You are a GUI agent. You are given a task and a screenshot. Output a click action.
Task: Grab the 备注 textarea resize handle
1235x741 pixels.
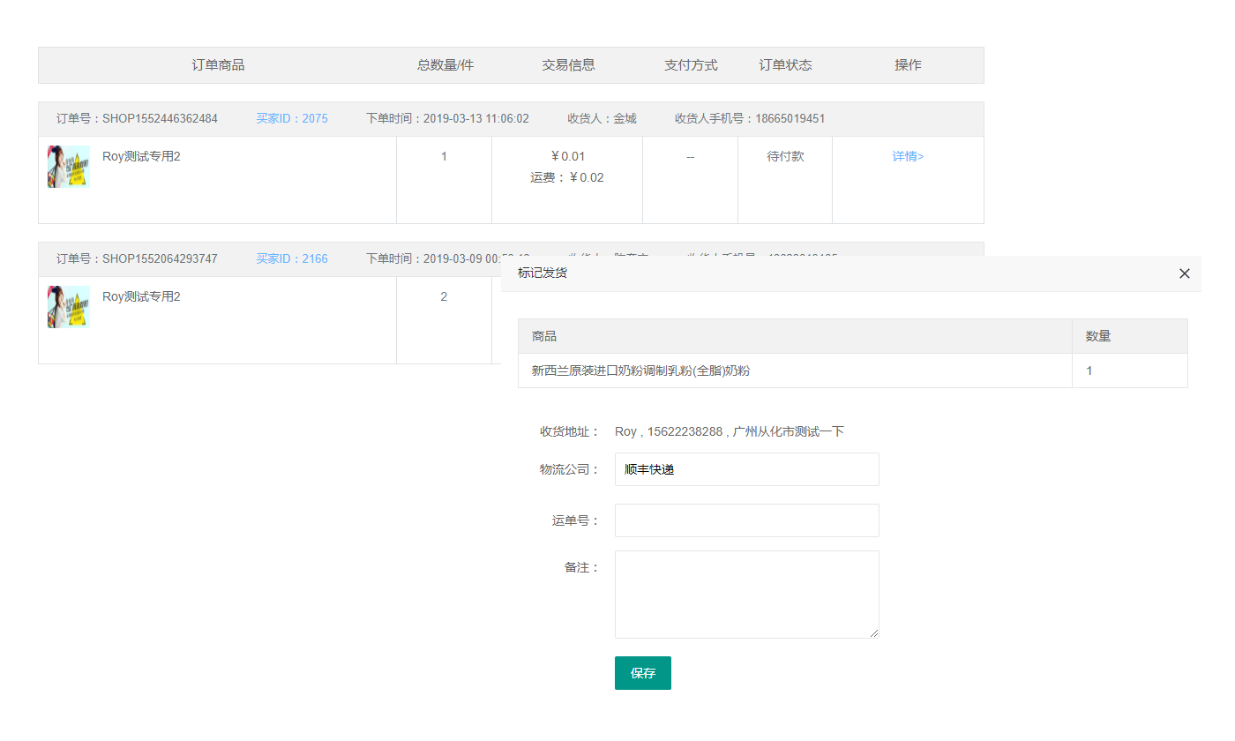pyautogui.click(x=874, y=632)
